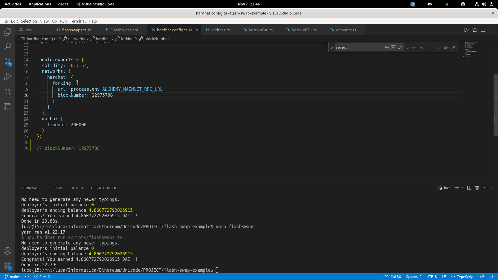Add a new terminal
Viewport: 498px width, 280px height.
[457, 188]
